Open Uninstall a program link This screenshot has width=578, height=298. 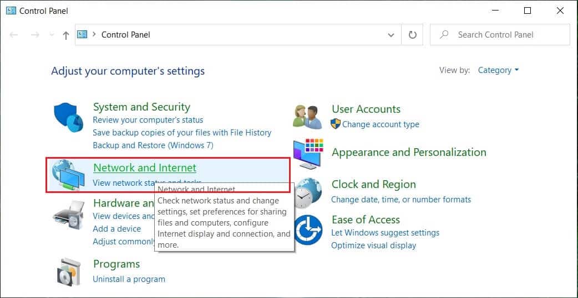129,279
